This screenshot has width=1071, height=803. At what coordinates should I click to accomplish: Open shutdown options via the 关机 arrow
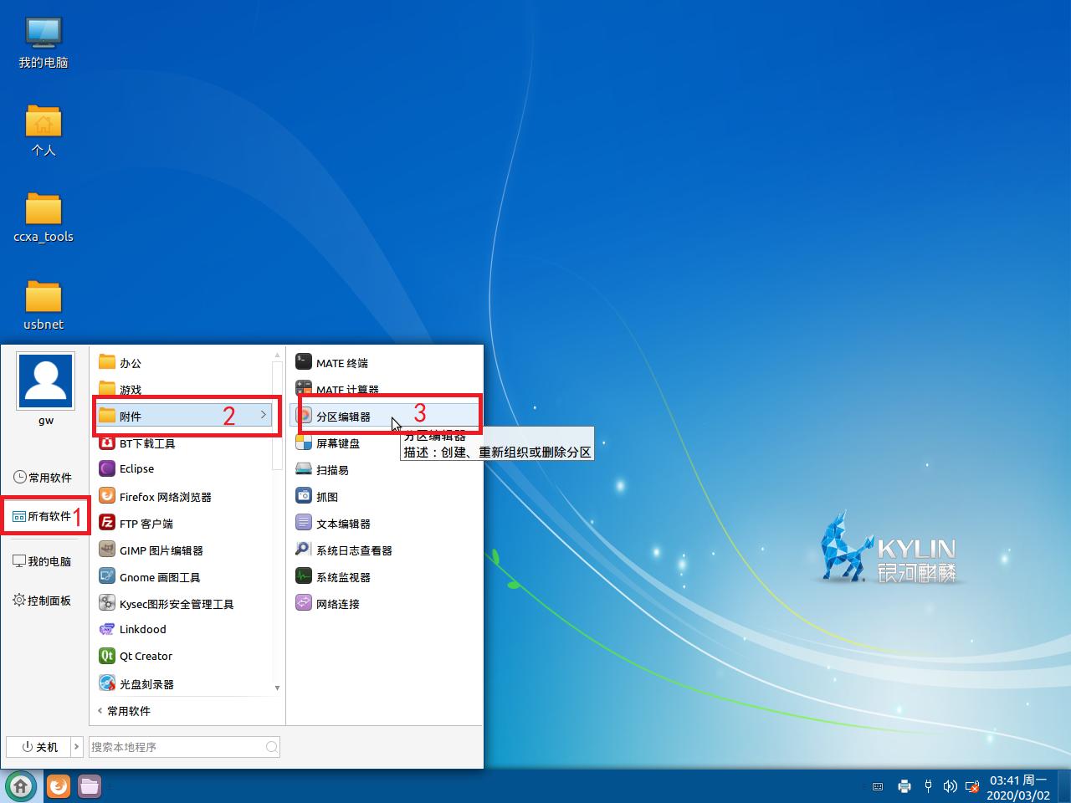(x=76, y=746)
